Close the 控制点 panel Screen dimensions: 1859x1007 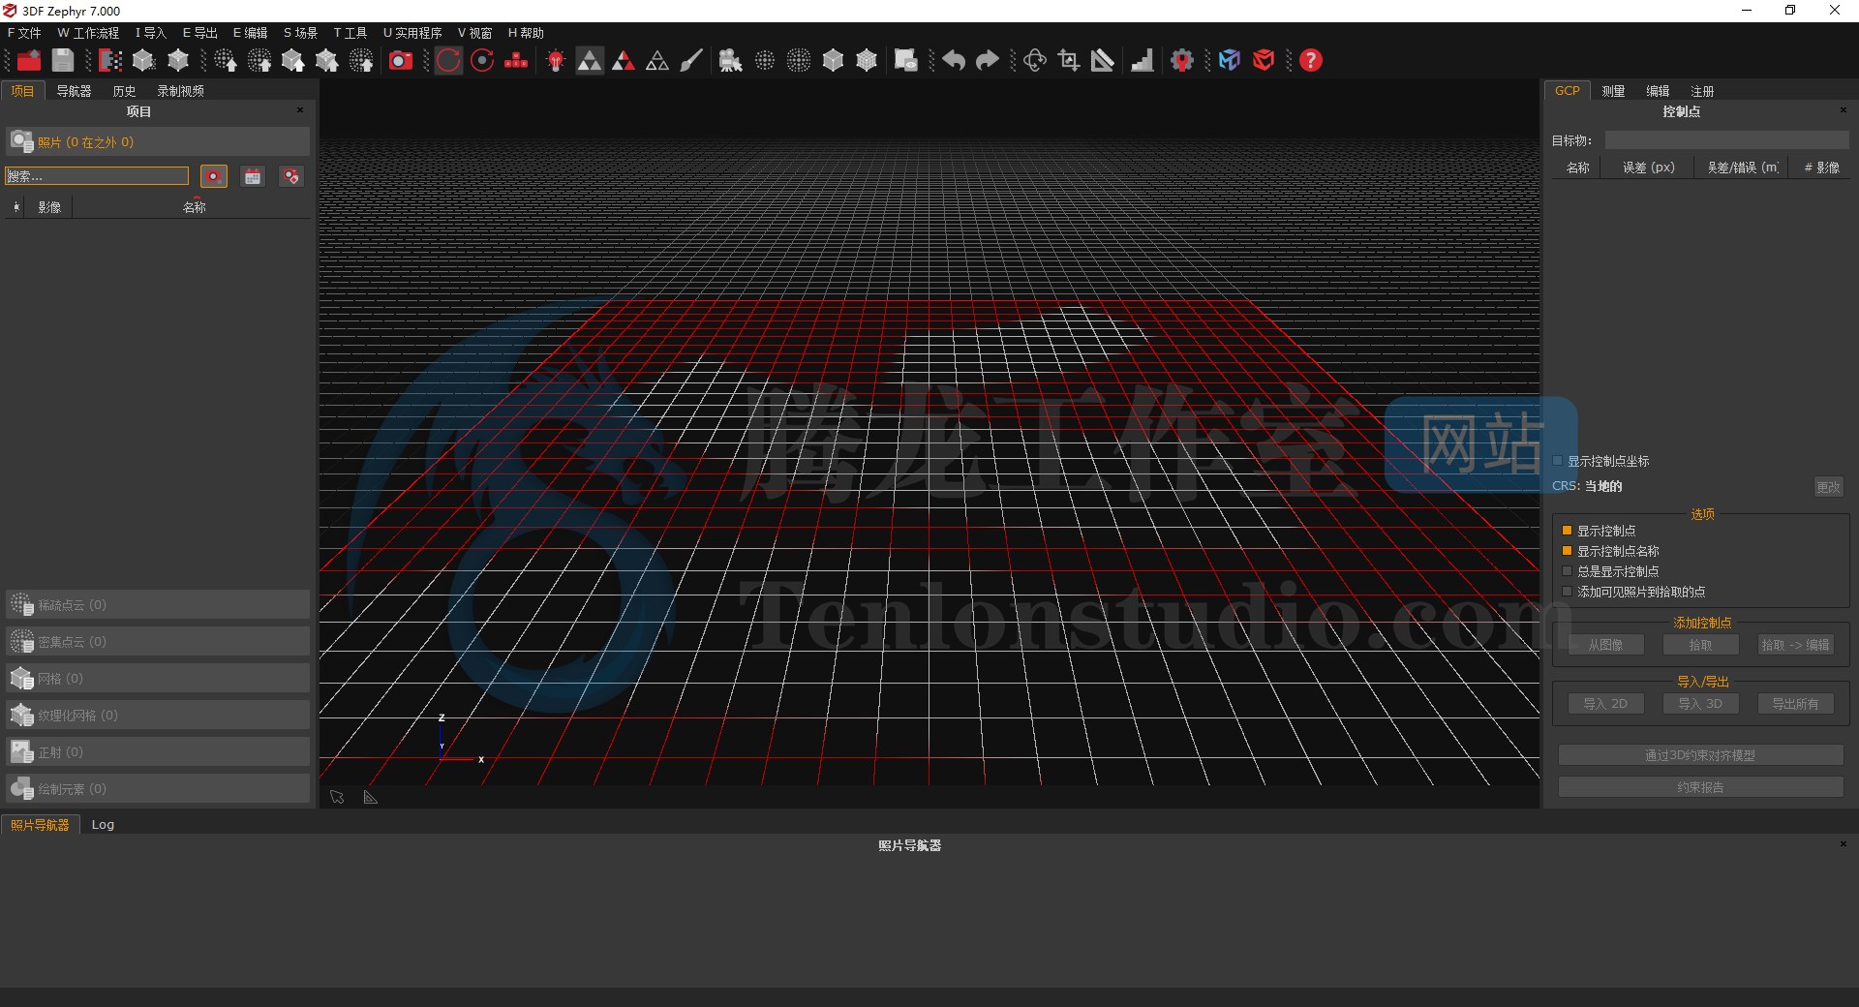[x=1843, y=109]
